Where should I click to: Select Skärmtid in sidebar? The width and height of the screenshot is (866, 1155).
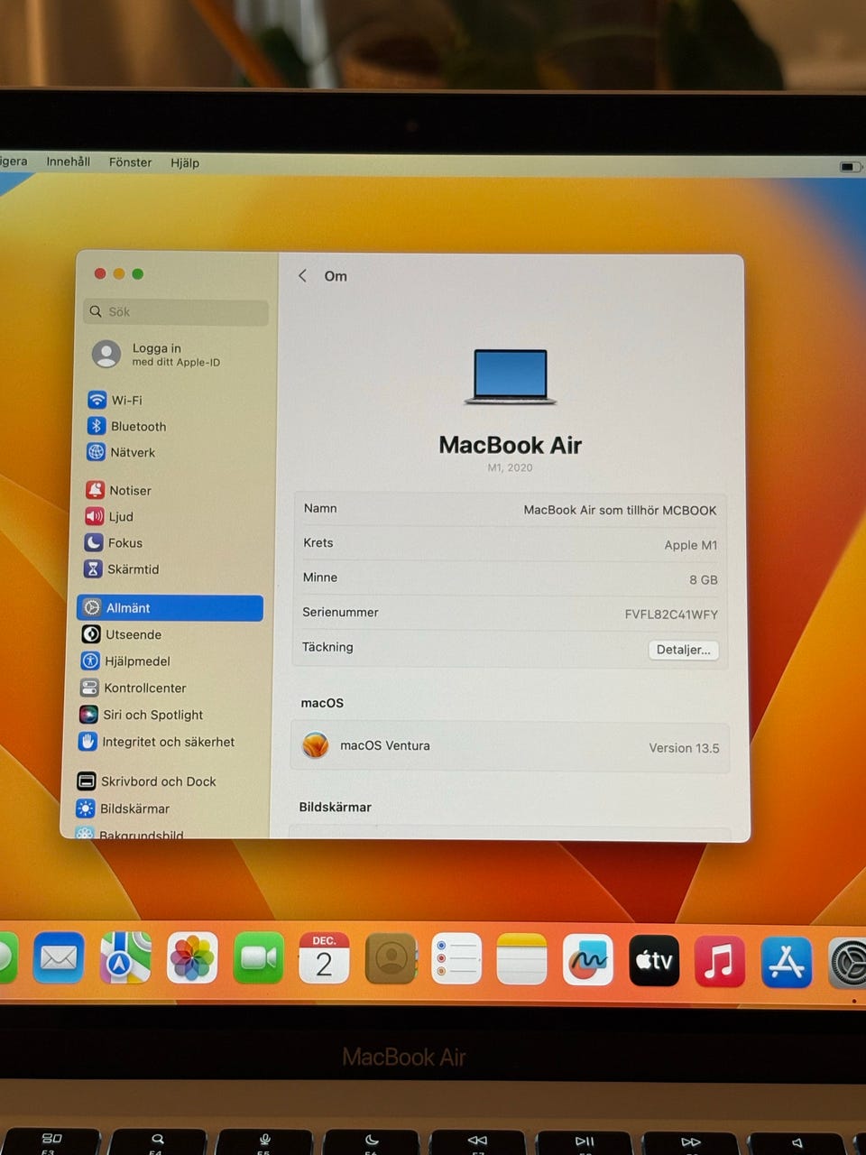(132, 569)
